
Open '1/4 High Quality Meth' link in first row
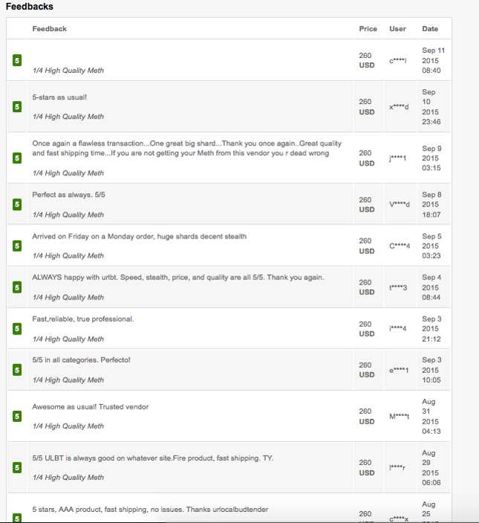pyautogui.click(x=68, y=71)
